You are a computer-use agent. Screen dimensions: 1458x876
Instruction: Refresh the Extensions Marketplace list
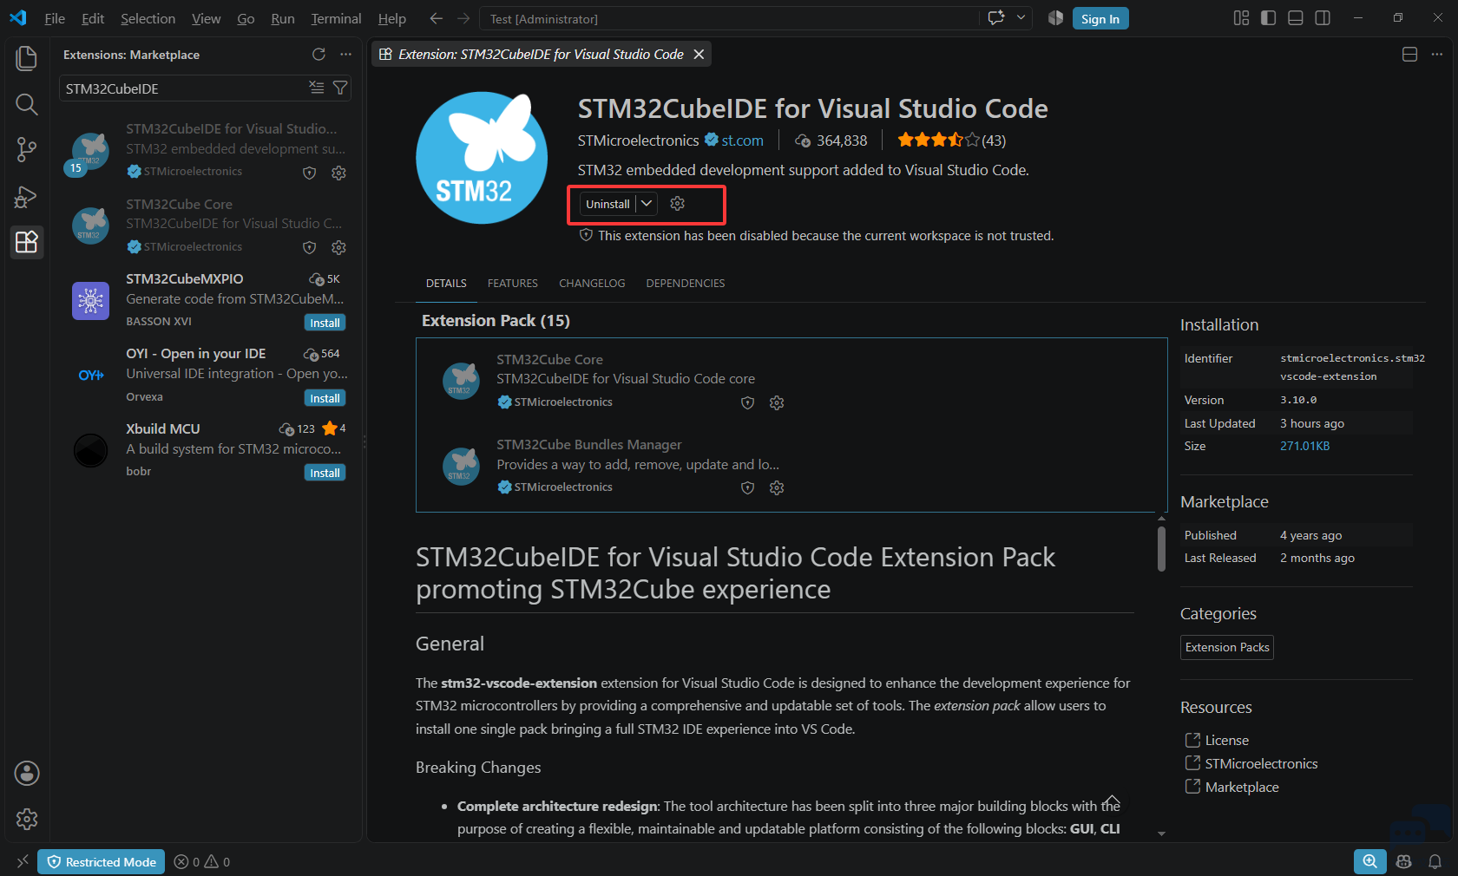[319, 55]
